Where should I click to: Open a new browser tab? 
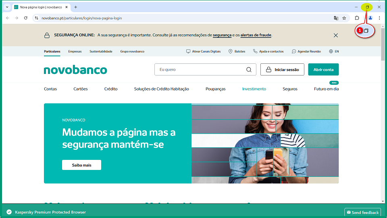76,7
